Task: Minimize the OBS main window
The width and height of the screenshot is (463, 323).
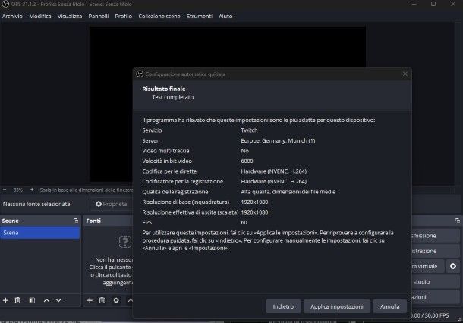Action: point(414,4)
